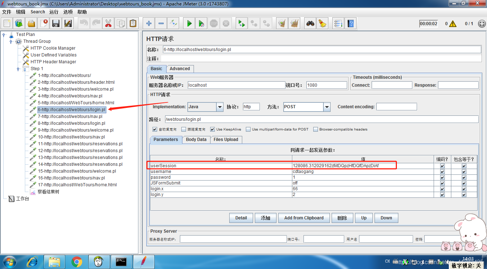The image size is (487, 269).
Task: Toggle 包含等于? checkbox for the login.y row
Action: coord(464,195)
